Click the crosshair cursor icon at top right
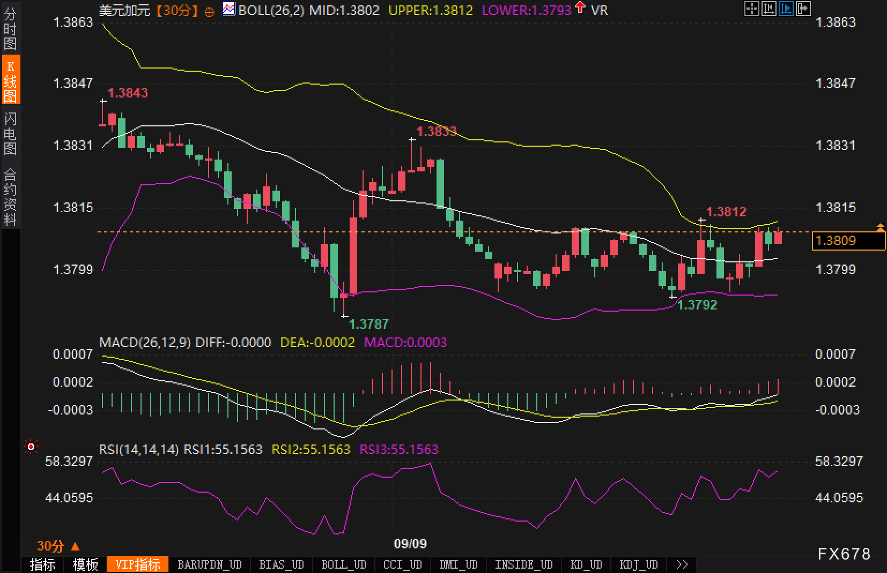887x573 pixels. click(751, 9)
